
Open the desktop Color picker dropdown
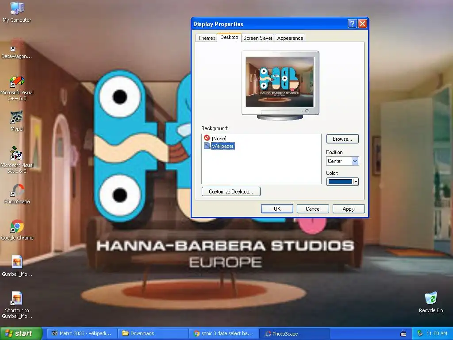342,182
